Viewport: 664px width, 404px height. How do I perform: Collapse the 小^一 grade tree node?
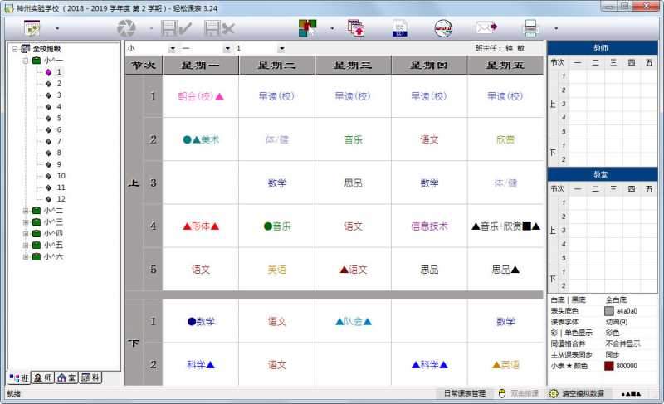26,61
